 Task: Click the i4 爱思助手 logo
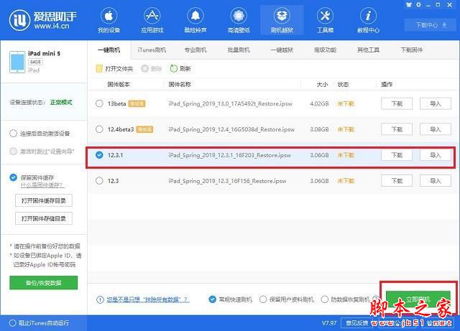pyautogui.click(x=43, y=20)
